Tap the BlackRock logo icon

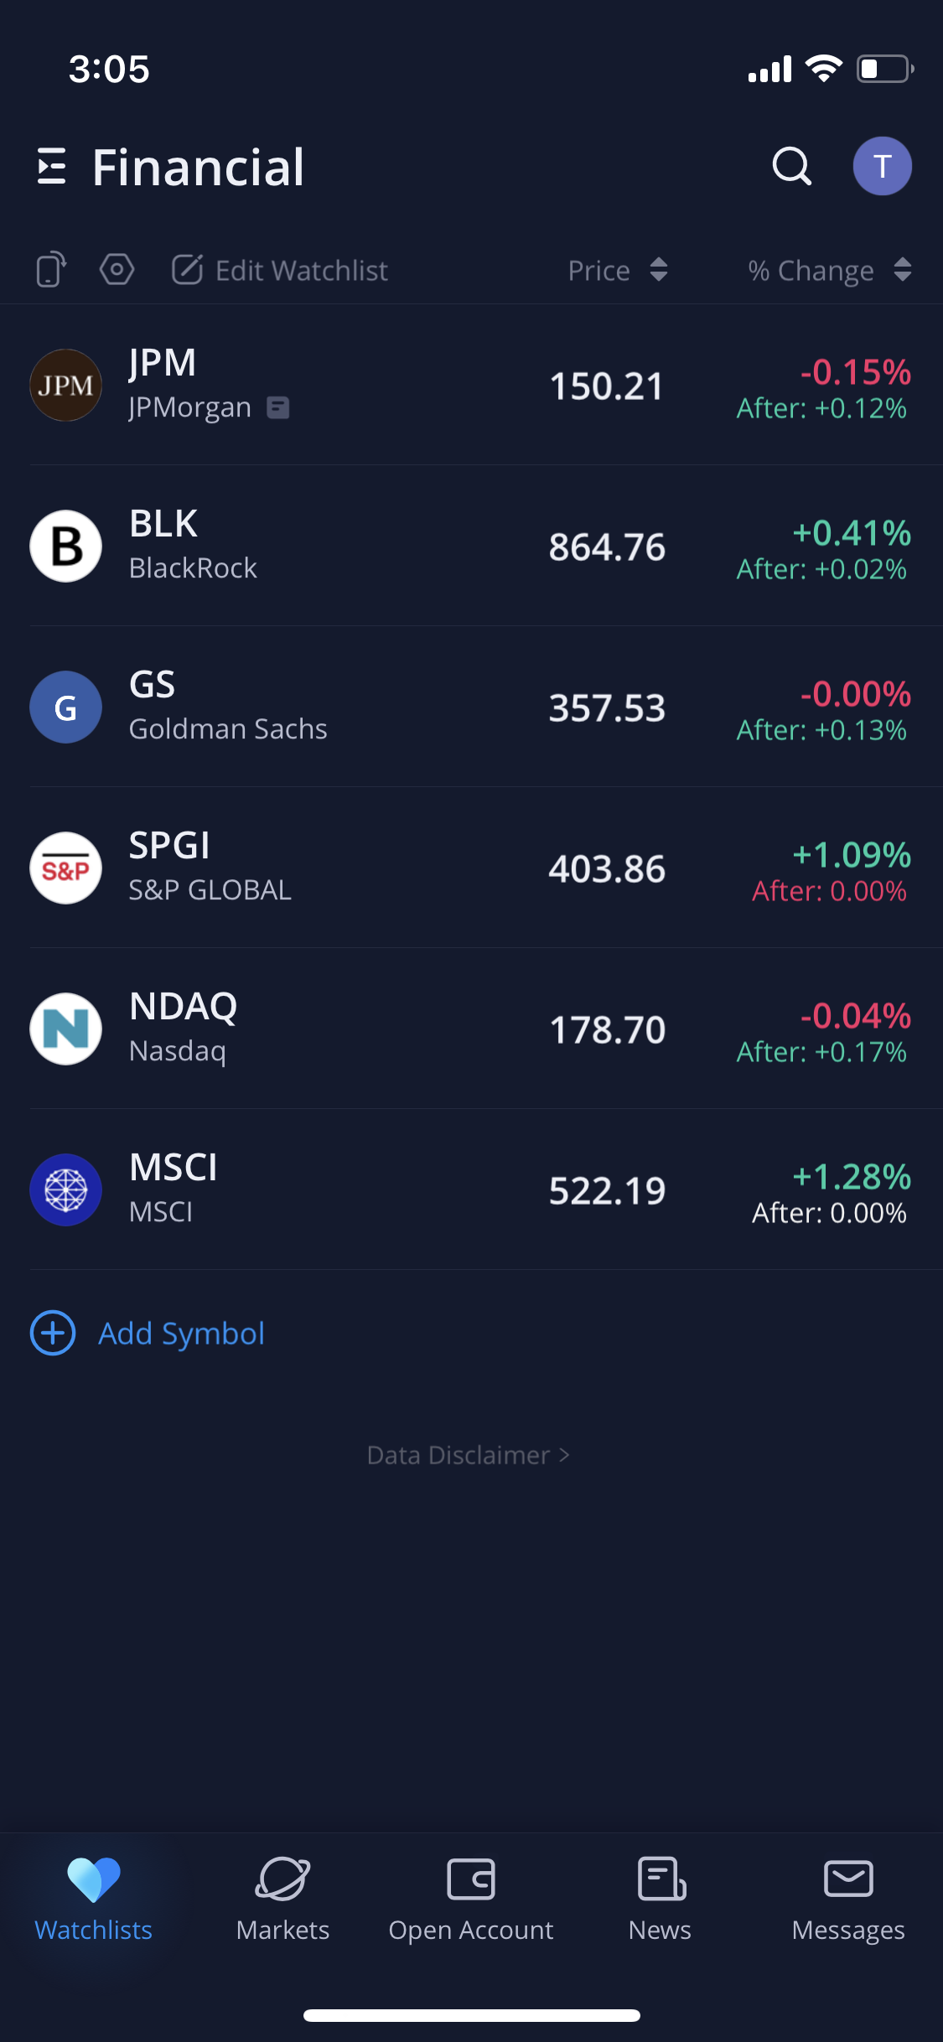pos(65,546)
